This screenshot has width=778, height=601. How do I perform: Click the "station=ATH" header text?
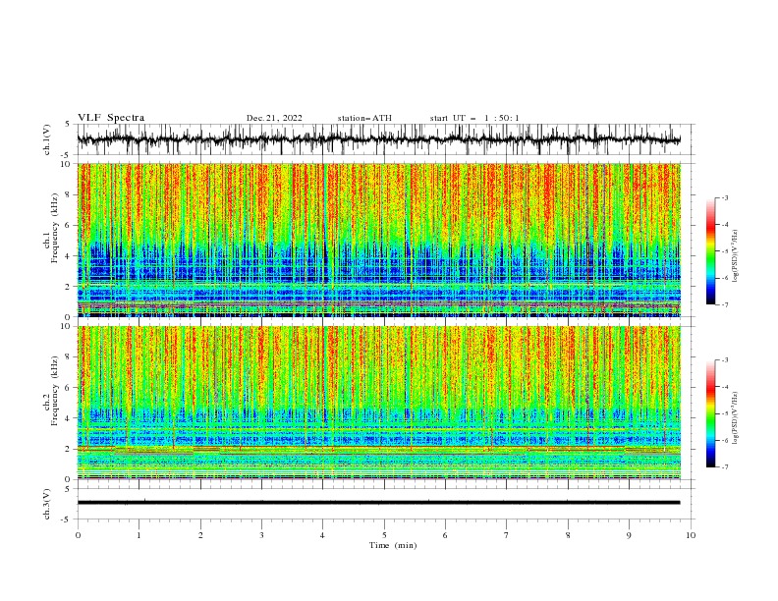pos(364,118)
